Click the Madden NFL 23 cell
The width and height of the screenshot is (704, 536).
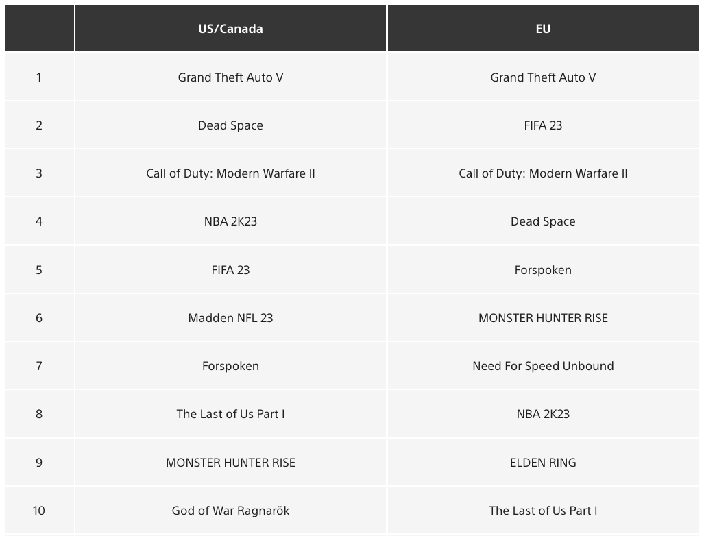230,318
